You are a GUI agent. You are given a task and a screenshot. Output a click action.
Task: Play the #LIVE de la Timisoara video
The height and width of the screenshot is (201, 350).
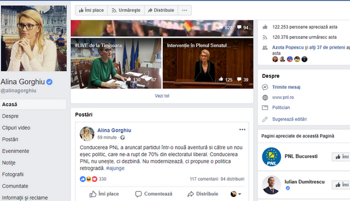pos(115,63)
